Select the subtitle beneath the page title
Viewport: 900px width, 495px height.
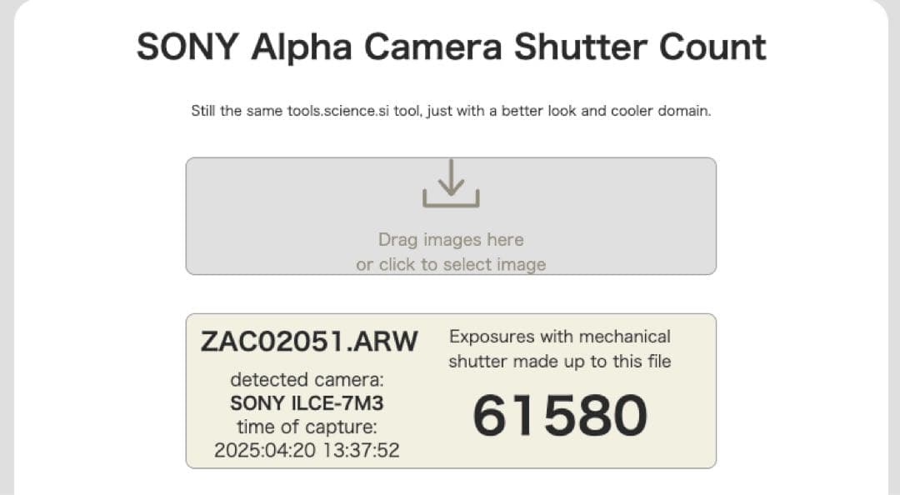point(450,110)
